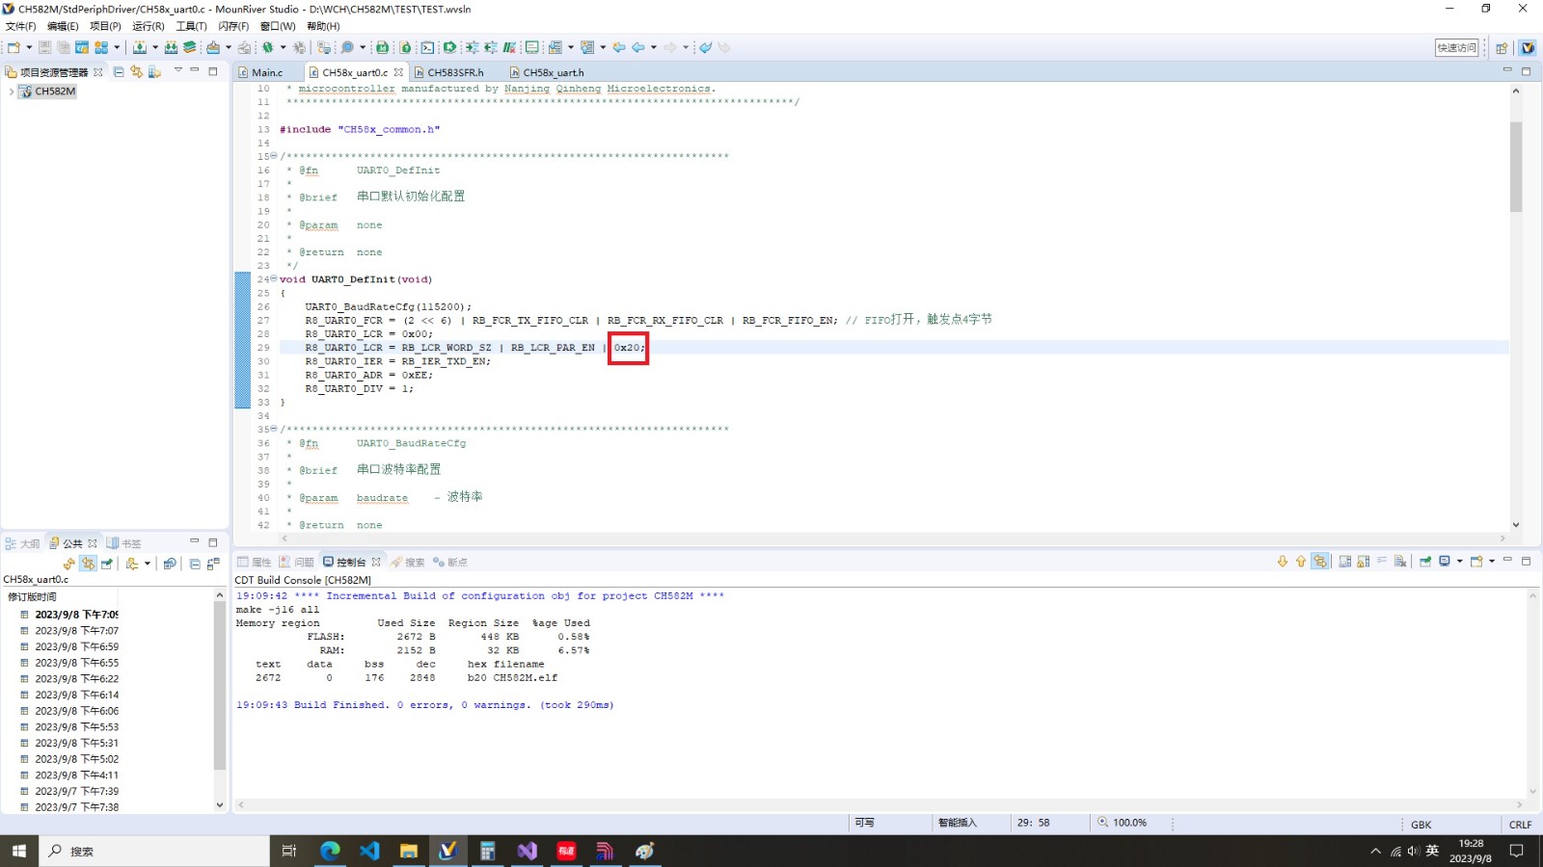Toggle the console Scroll Lock icon
This screenshot has width=1543, height=867.
tap(1364, 561)
